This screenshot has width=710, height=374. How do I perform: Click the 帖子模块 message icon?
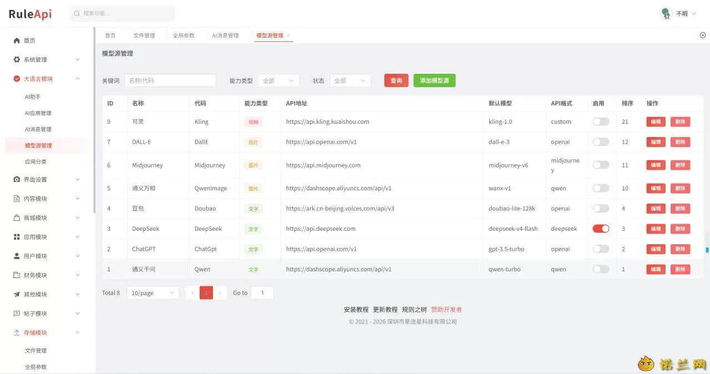click(17, 314)
